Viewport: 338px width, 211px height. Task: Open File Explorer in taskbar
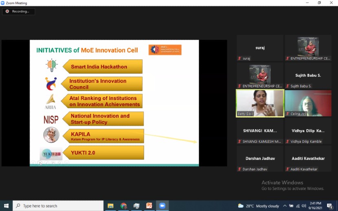pyautogui.click(x=110, y=206)
